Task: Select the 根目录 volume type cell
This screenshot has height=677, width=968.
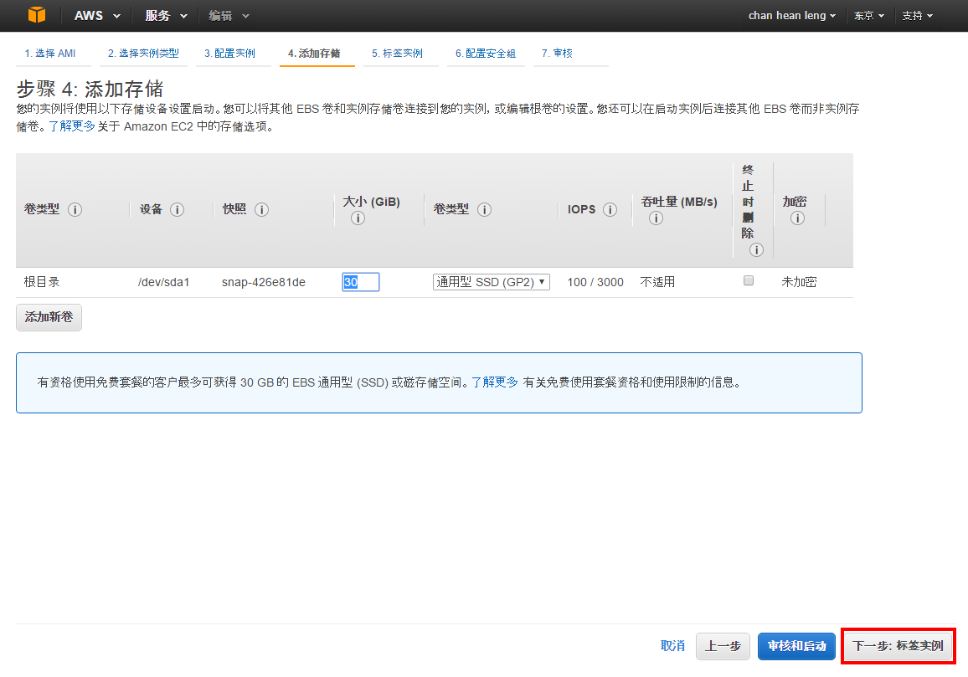Action: (x=42, y=282)
